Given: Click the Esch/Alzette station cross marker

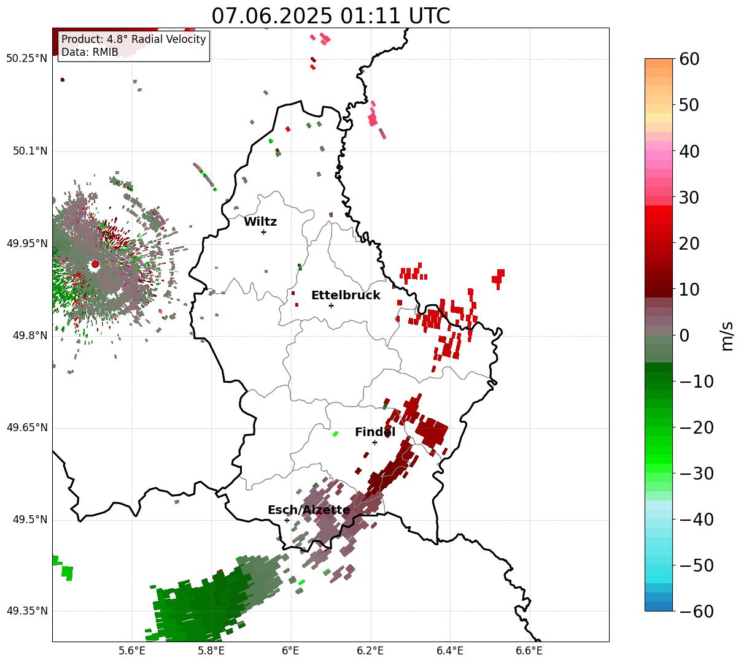Looking at the screenshot, I should click(287, 520).
